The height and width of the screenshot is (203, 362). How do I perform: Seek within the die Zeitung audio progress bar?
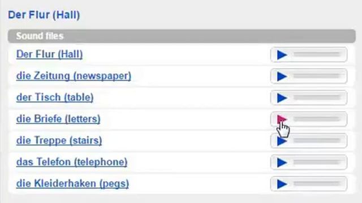click(317, 76)
